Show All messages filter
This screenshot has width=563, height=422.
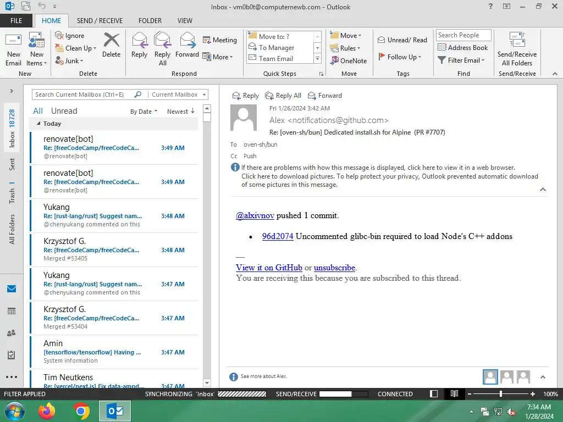(x=38, y=111)
